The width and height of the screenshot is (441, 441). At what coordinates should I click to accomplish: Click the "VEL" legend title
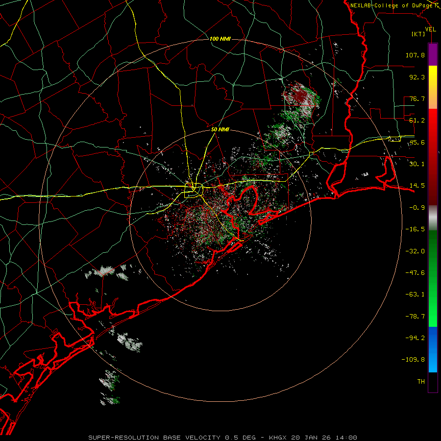point(430,29)
